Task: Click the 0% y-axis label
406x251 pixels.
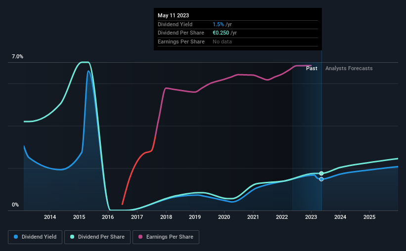Action: [x=15, y=205]
